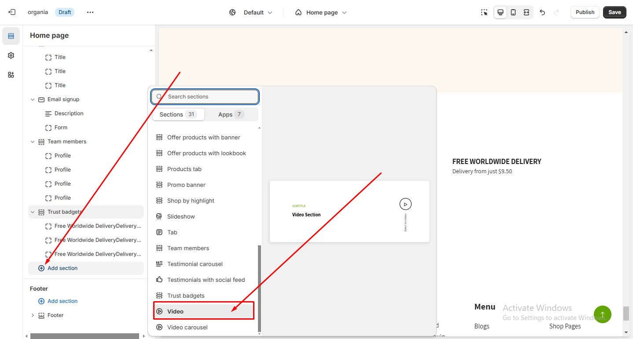Click the Shop Pages footer heading

565,326
